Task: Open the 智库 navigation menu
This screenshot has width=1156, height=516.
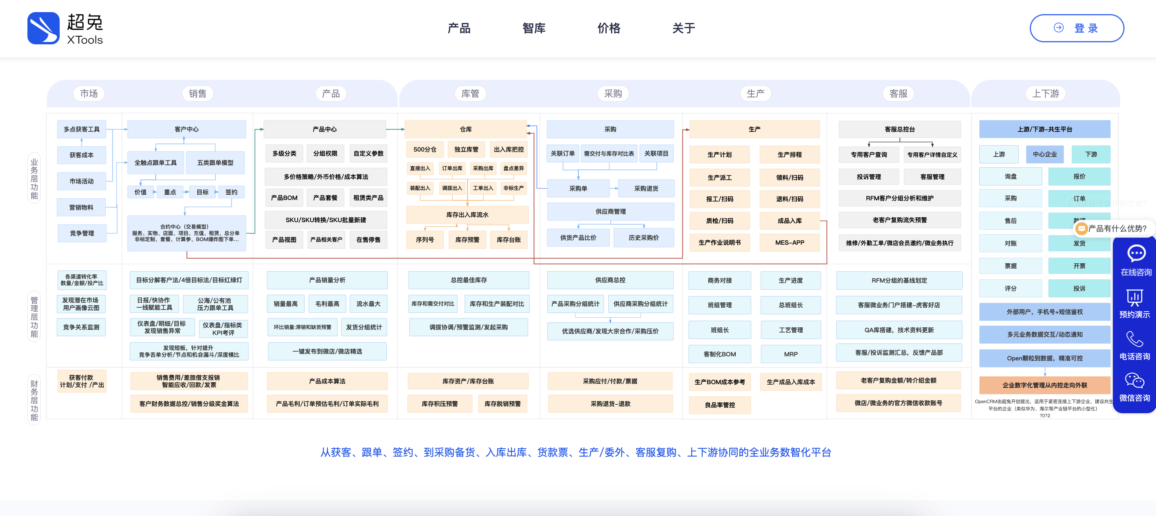Action: pyautogui.click(x=534, y=28)
